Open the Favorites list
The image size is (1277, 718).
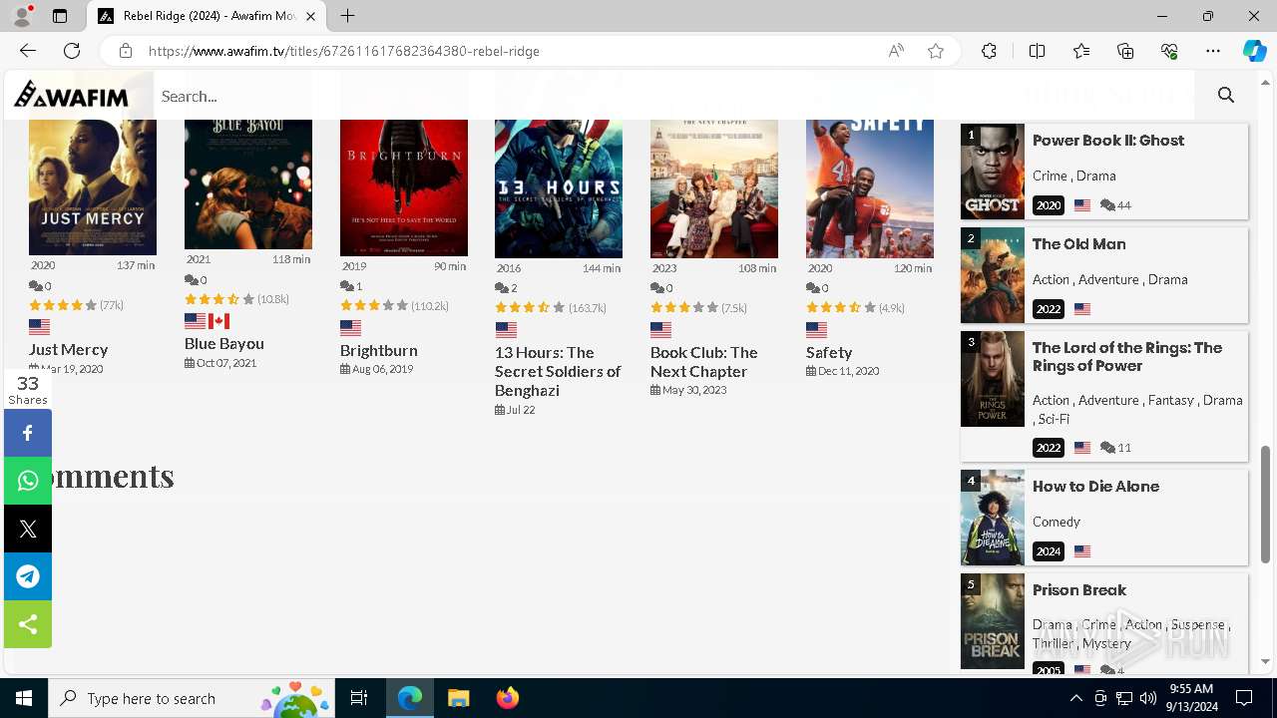pos(1081,51)
